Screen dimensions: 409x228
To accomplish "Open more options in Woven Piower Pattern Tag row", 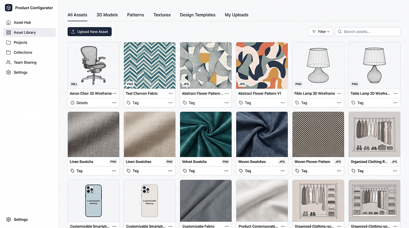I will click(x=339, y=171).
